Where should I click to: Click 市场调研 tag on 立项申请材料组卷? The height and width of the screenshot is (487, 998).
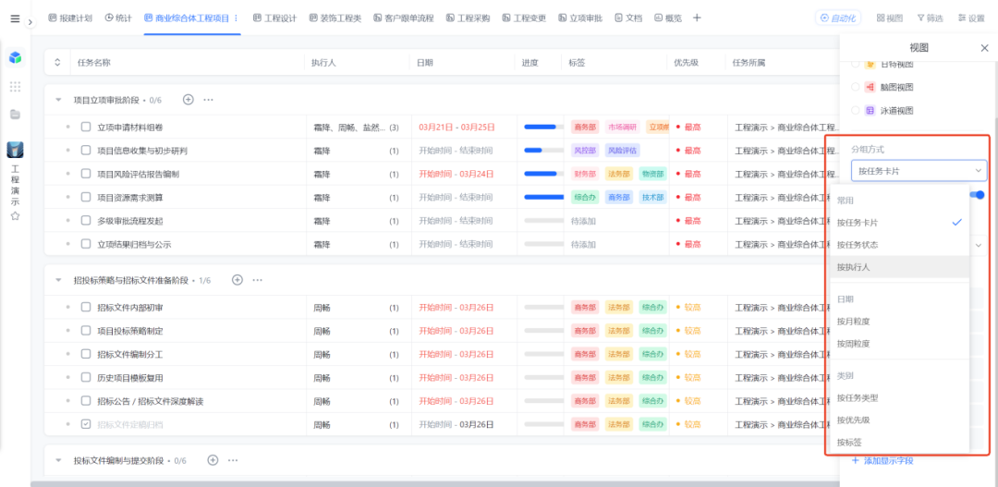pos(622,127)
